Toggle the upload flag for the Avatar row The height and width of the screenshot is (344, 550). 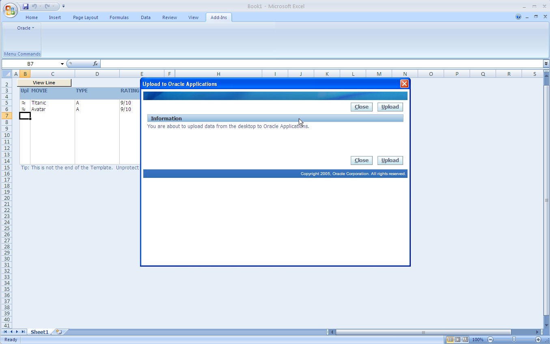[x=24, y=109]
